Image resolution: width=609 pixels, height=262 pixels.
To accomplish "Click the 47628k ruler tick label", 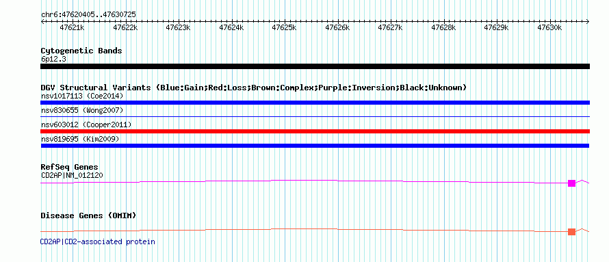I will pyautogui.click(x=443, y=28).
